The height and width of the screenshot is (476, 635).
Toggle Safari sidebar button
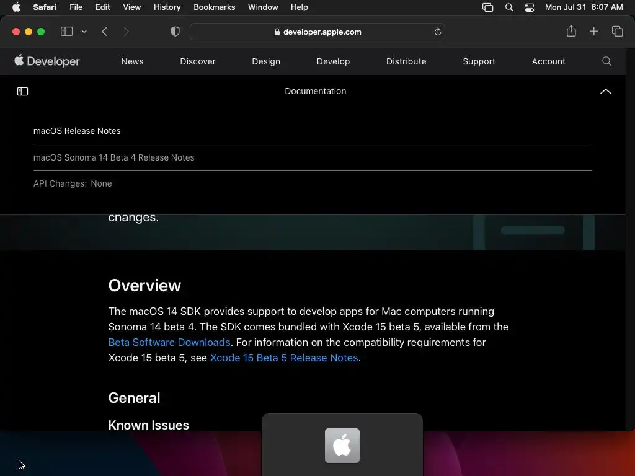coord(66,32)
